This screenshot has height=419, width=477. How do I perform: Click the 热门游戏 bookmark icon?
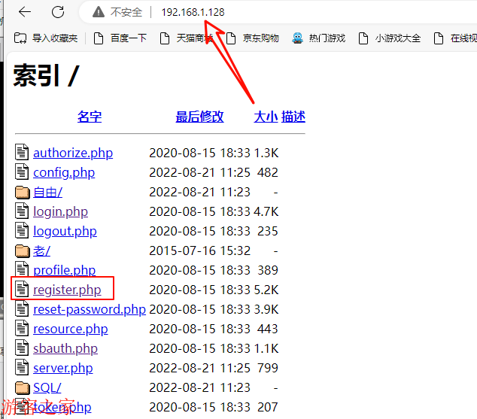coord(298,38)
